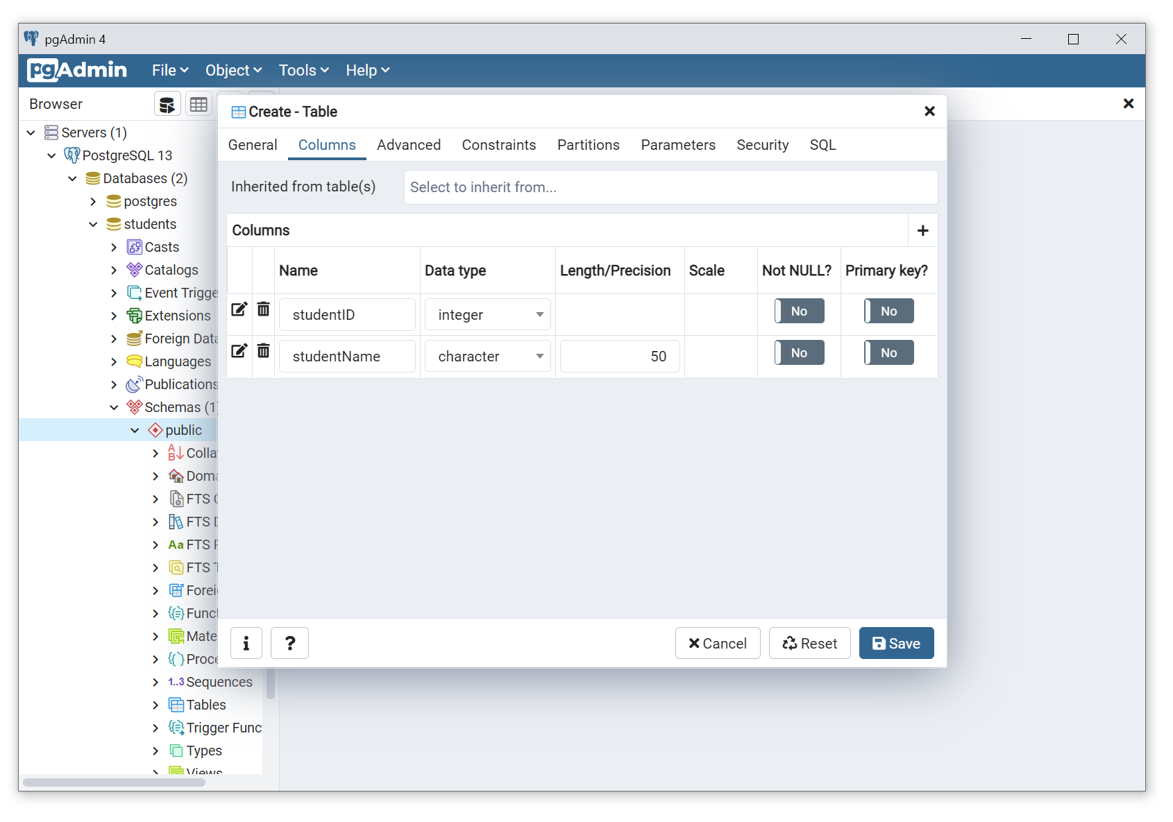Select the PostgreSQL 13 server icon

(71, 155)
